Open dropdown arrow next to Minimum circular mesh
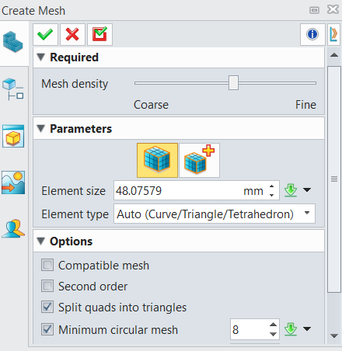Viewport: 342px width, 351px height. (x=307, y=328)
